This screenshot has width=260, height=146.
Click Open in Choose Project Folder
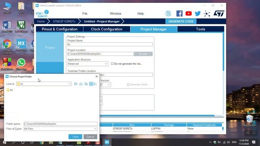(x=75, y=137)
